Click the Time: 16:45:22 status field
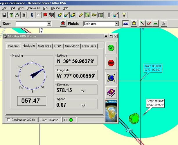Viewport: 178px width, 145px height. [x=50, y=120]
